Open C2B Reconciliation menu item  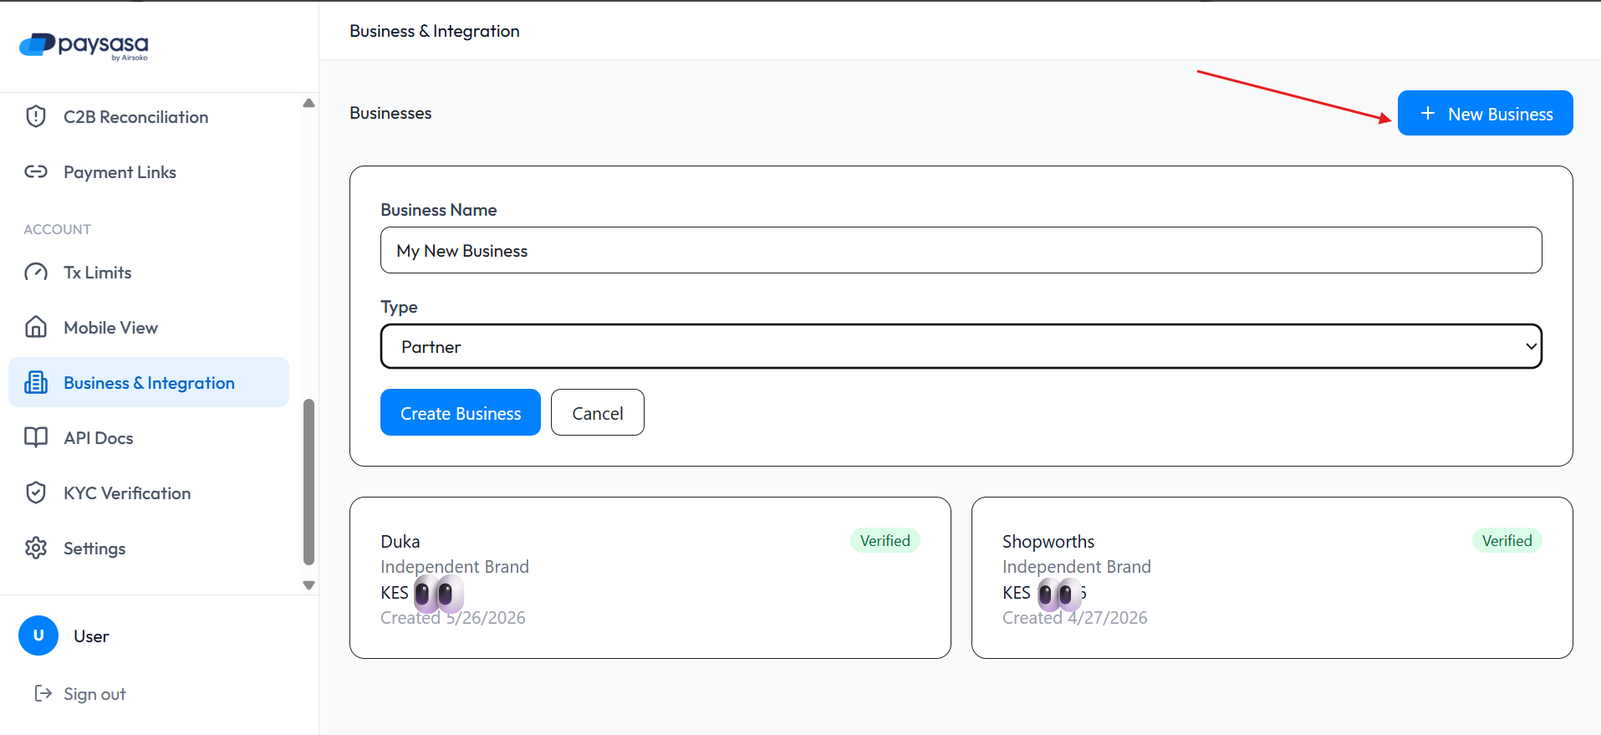click(149, 116)
